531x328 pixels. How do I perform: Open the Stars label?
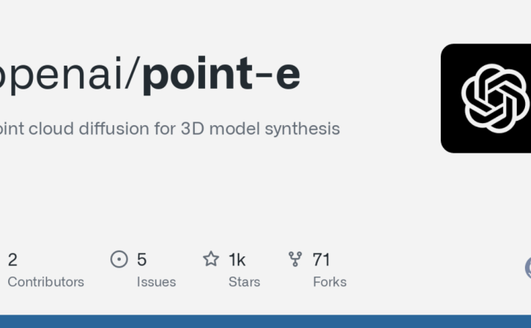click(x=245, y=282)
